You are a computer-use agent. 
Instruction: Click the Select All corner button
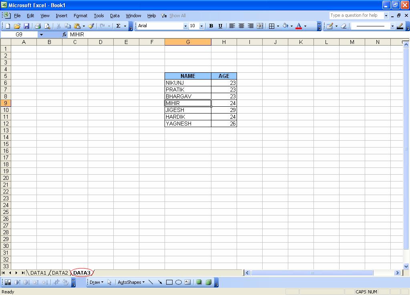[x=6, y=42]
